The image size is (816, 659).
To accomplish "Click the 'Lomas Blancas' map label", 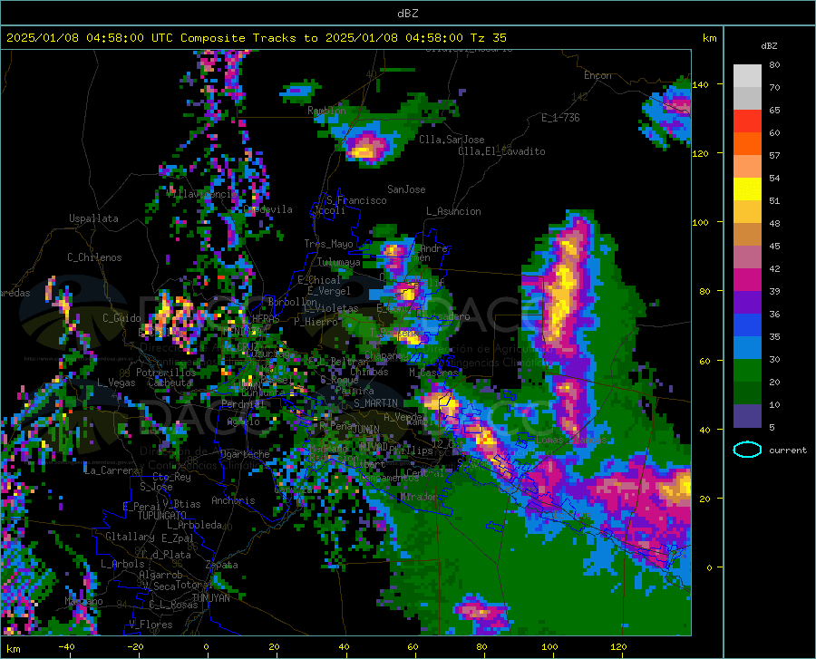I will coord(571,440).
